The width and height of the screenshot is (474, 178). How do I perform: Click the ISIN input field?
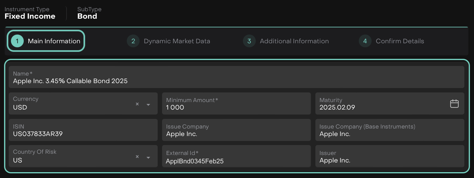coord(83,134)
